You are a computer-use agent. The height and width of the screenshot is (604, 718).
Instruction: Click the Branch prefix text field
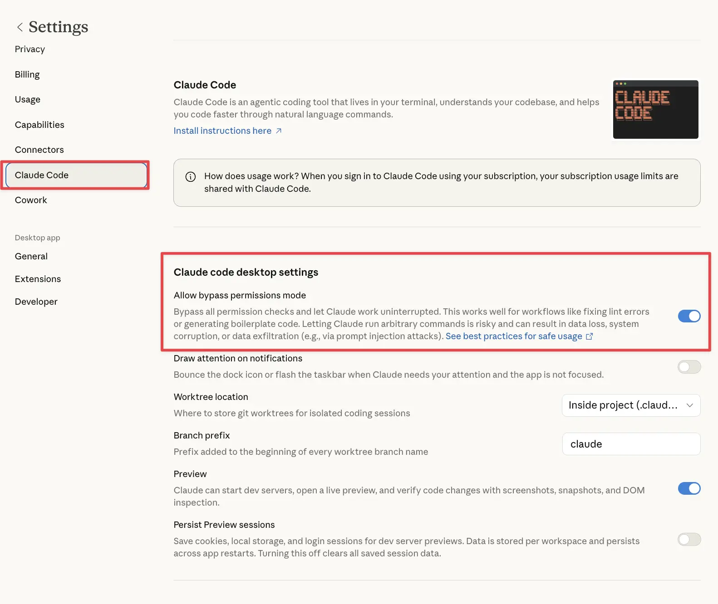click(x=630, y=444)
